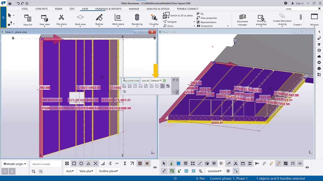The height and width of the screenshot is (181, 323).
Task: Click Sign in
Action: click(298, 3)
